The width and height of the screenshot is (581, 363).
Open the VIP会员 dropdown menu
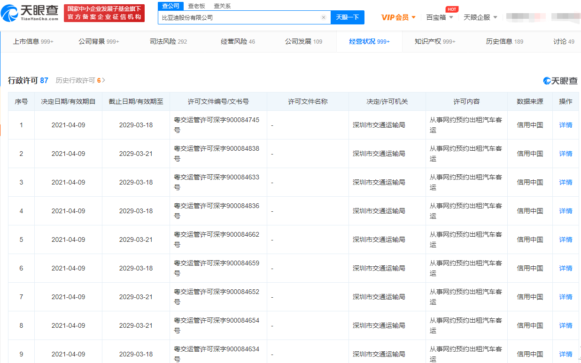pyautogui.click(x=398, y=17)
